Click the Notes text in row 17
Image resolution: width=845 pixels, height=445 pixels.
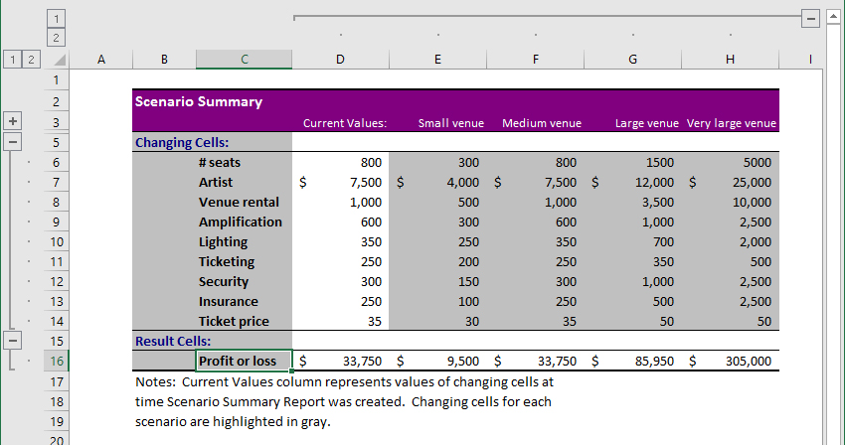[x=344, y=382]
